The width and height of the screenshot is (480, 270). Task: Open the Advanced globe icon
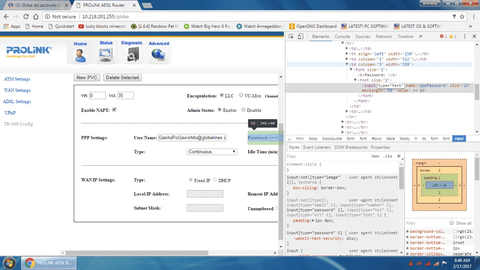coord(159,55)
